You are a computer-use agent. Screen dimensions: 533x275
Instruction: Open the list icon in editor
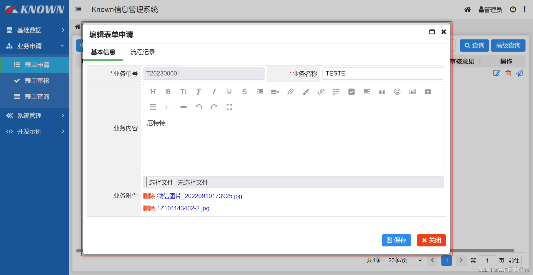click(x=336, y=92)
